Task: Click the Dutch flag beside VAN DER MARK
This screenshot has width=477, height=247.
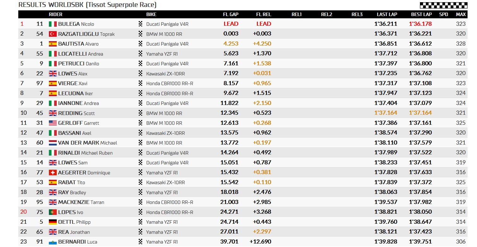Action: [53, 143]
